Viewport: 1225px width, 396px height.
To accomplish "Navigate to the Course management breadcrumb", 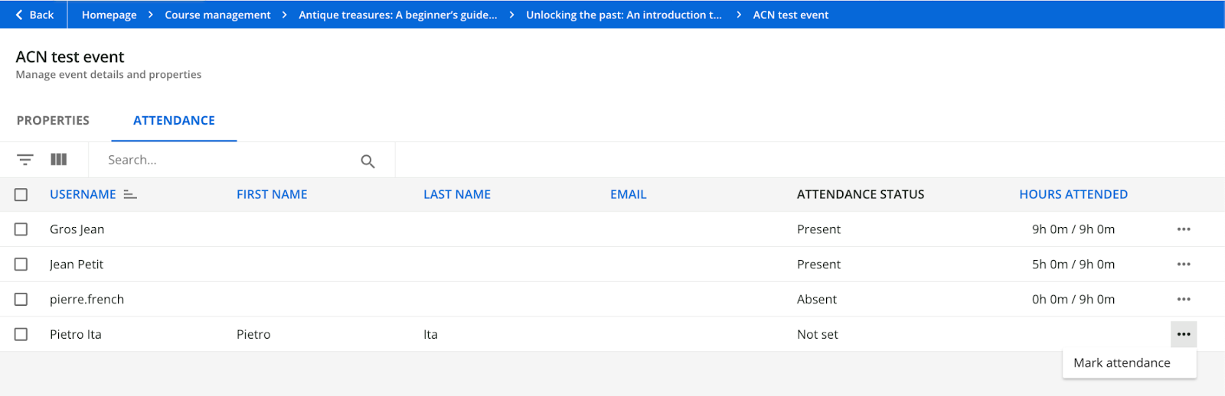I will coord(217,15).
